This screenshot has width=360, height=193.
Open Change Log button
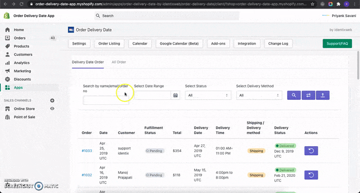pyautogui.click(x=278, y=44)
